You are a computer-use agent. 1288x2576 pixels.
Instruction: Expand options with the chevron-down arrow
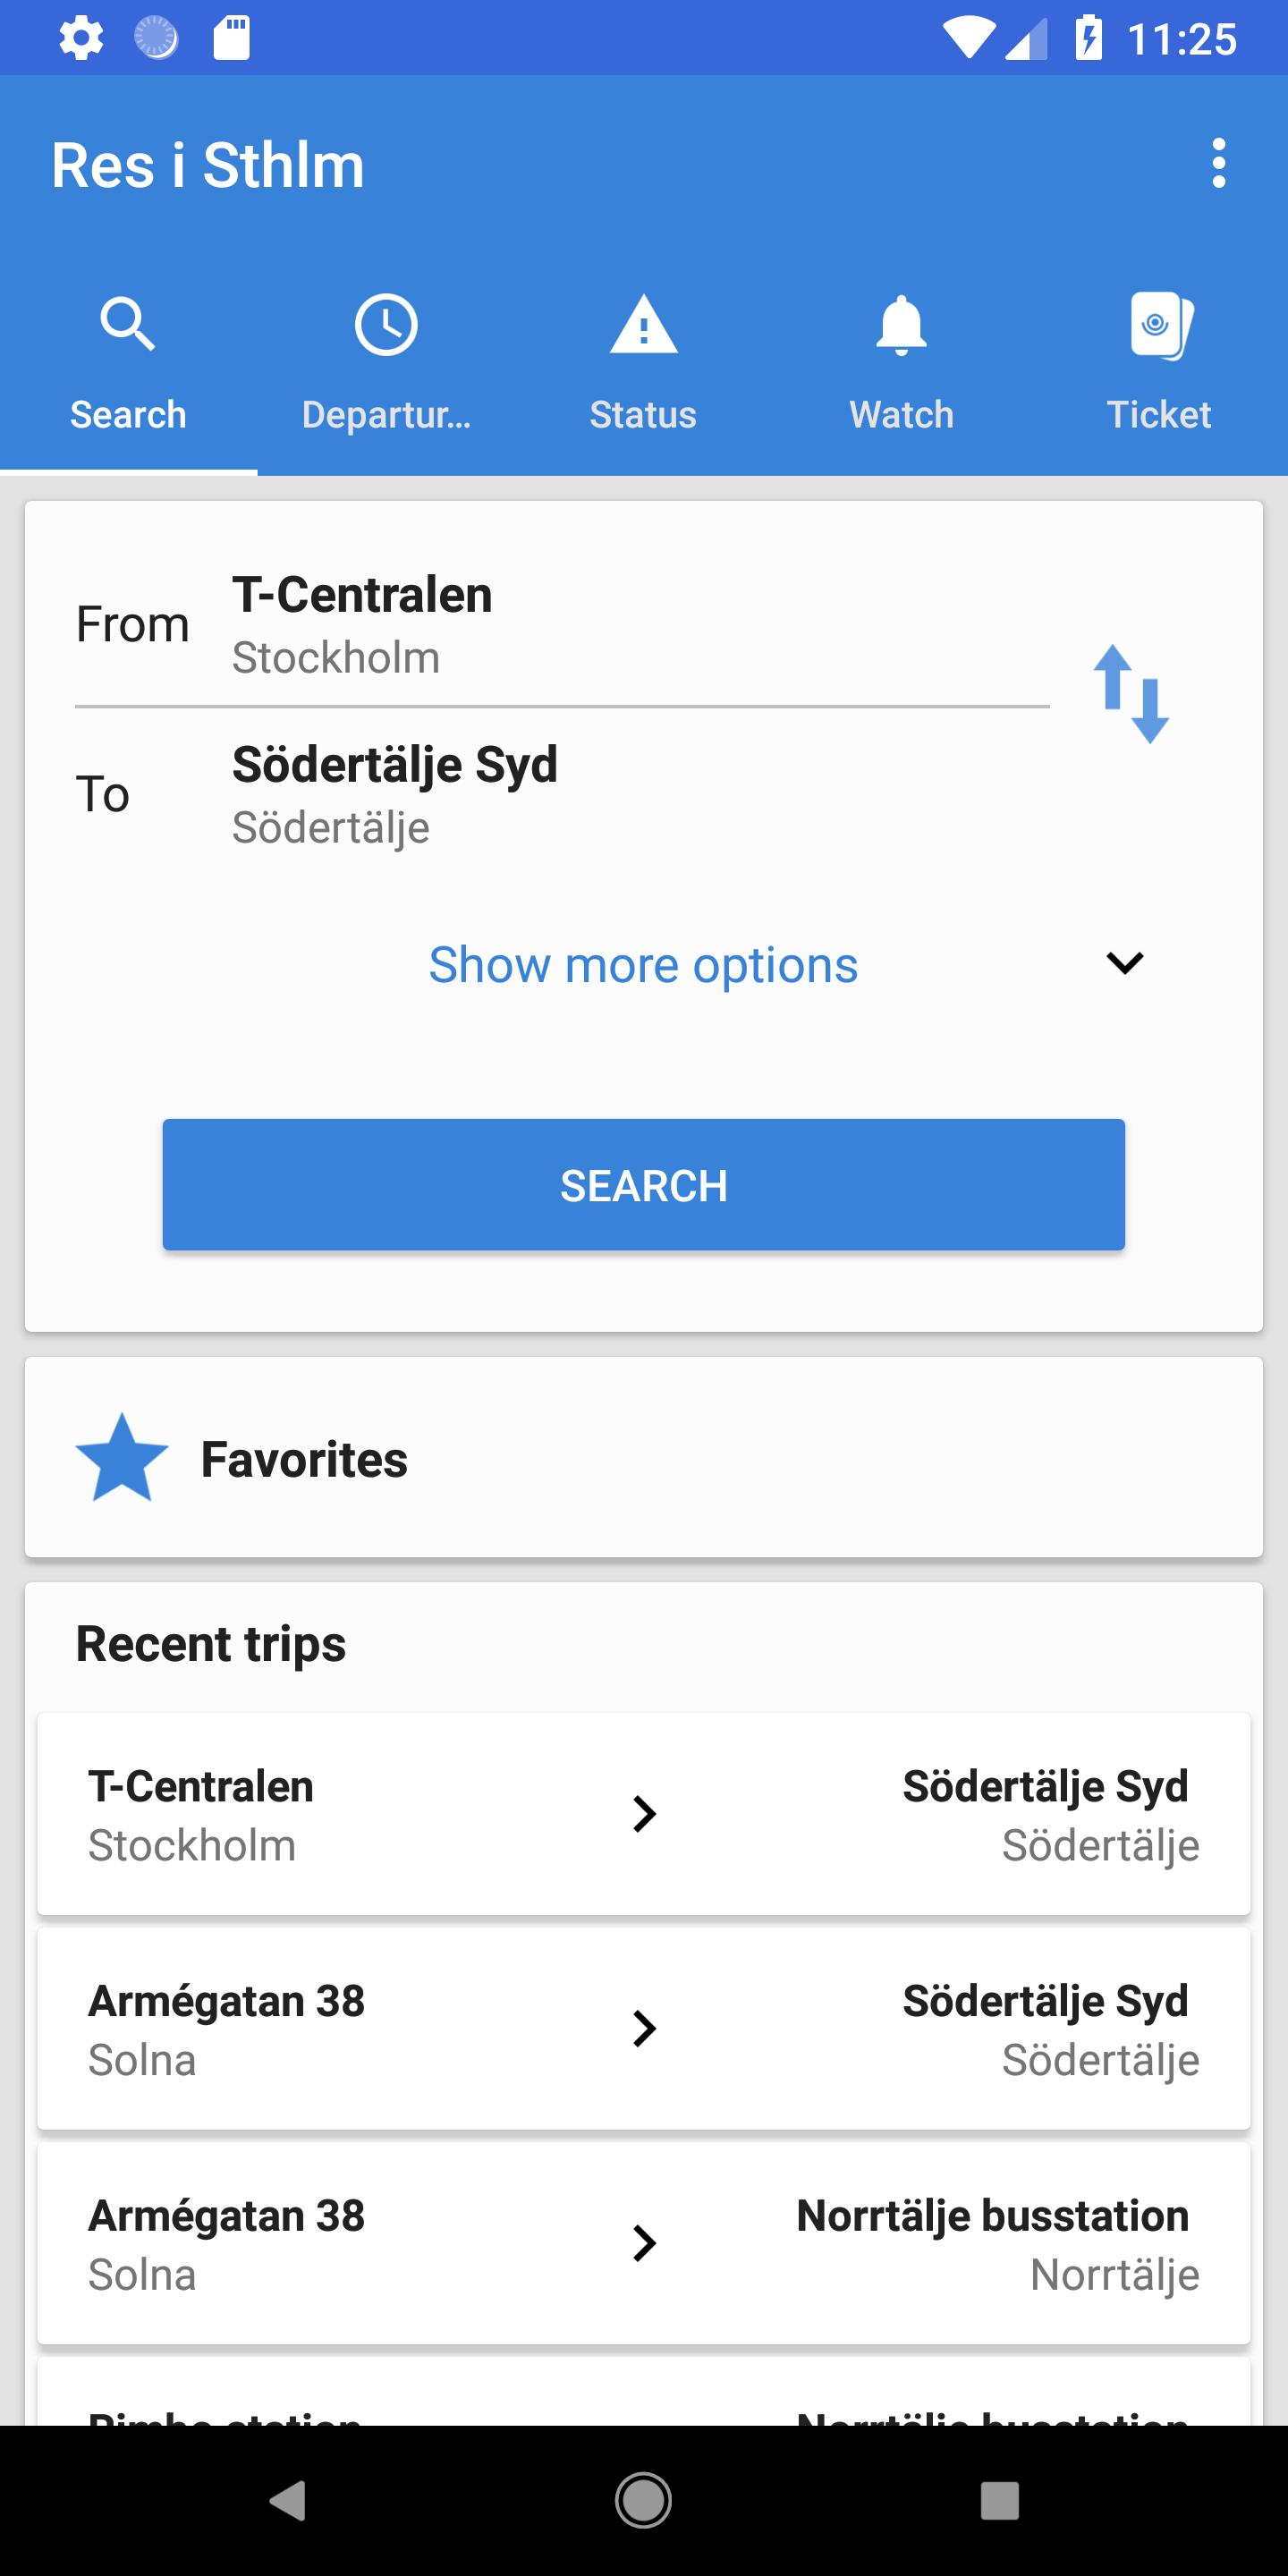click(x=1124, y=963)
